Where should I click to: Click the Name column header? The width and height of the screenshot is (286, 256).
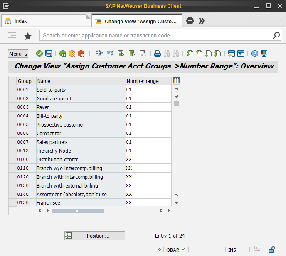(x=81, y=81)
